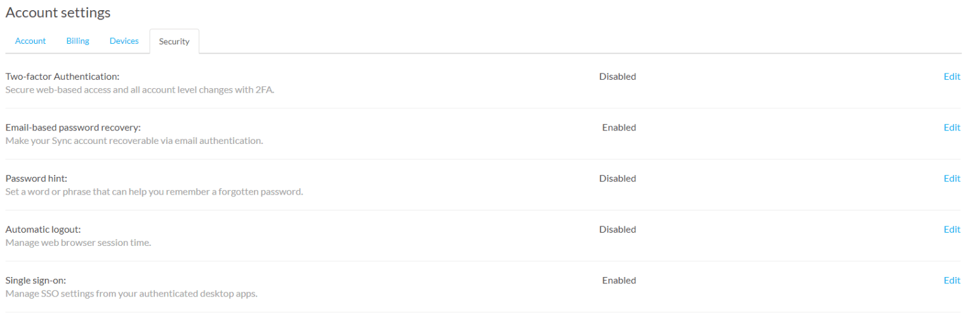Click Disabled status for Two-factor Authentication

point(617,77)
